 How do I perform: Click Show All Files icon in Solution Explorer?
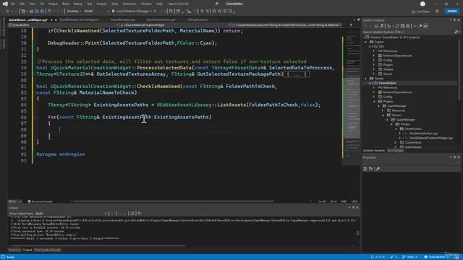[408, 26]
